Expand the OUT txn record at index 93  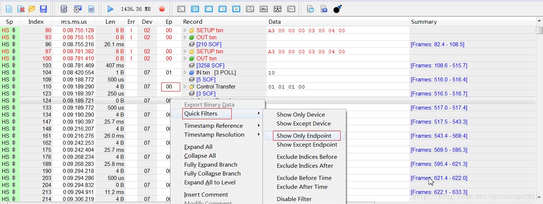pyautogui.click(x=185, y=37)
